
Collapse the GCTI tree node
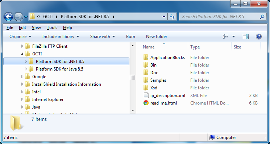click(x=22, y=54)
